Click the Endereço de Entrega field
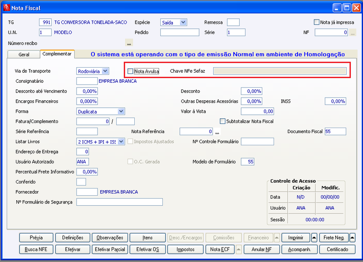The height and width of the screenshot is (262, 363). [x=83, y=152]
